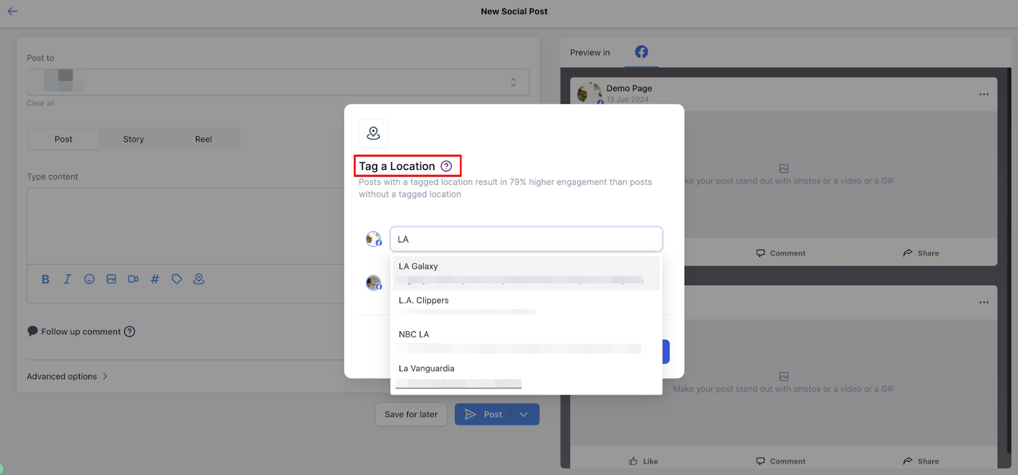1018x475 pixels.
Task: Switch to the Story tab
Action: point(134,139)
